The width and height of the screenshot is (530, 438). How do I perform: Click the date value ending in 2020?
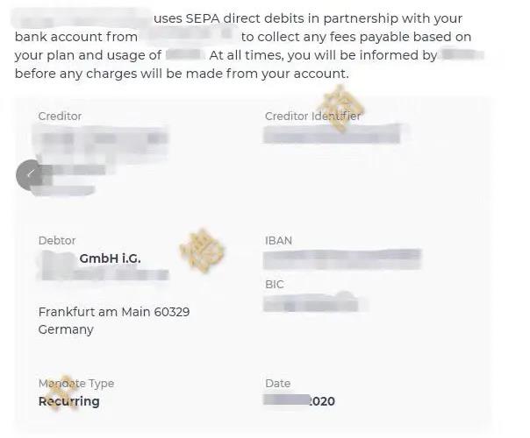(299, 401)
